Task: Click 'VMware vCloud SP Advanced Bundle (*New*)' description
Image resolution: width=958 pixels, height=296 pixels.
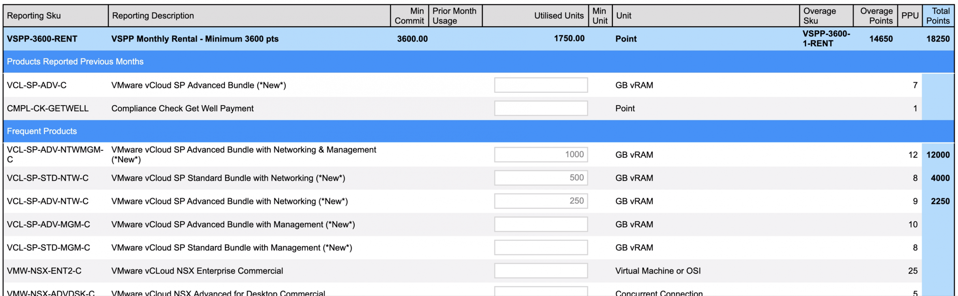Action: pyautogui.click(x=199, y=85)
